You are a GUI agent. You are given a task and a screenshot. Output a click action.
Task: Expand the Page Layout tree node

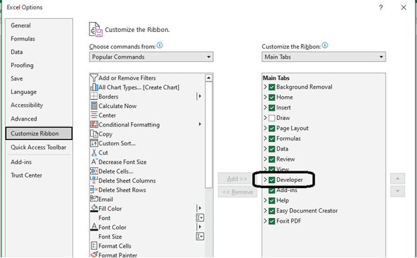(x=265, y=128)
